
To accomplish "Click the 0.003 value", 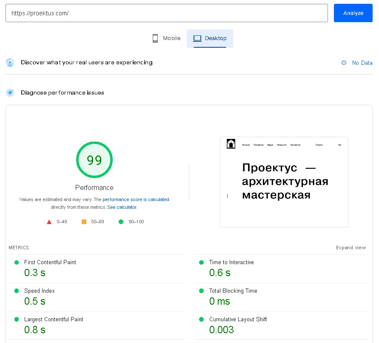I will [x=222, y=330].
